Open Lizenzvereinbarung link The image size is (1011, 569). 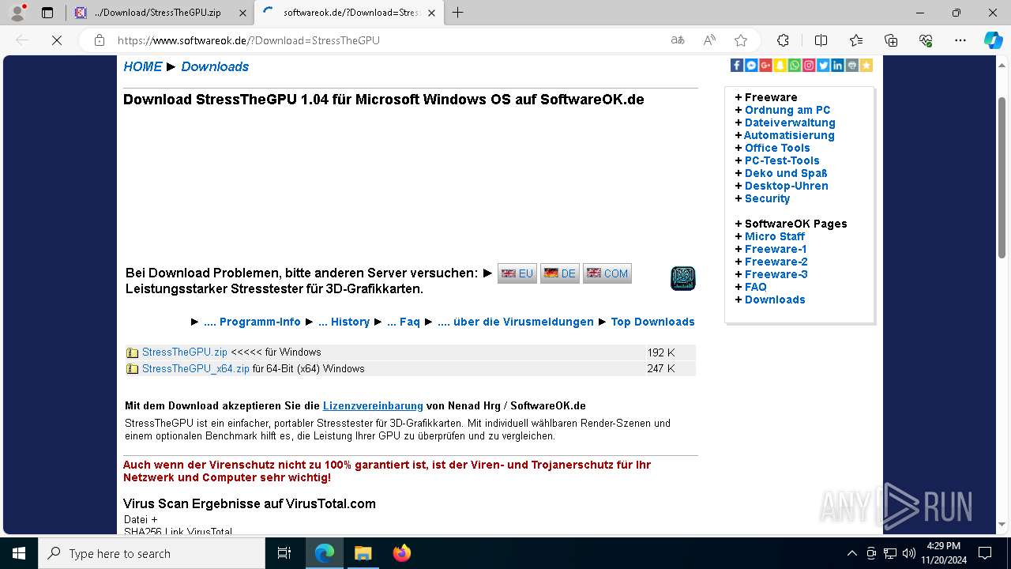tap(373, 405)
